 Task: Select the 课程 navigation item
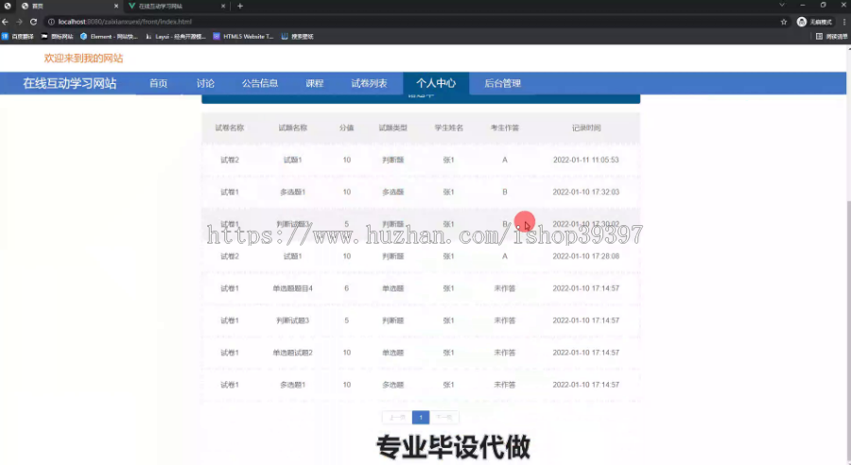point(314,83)
